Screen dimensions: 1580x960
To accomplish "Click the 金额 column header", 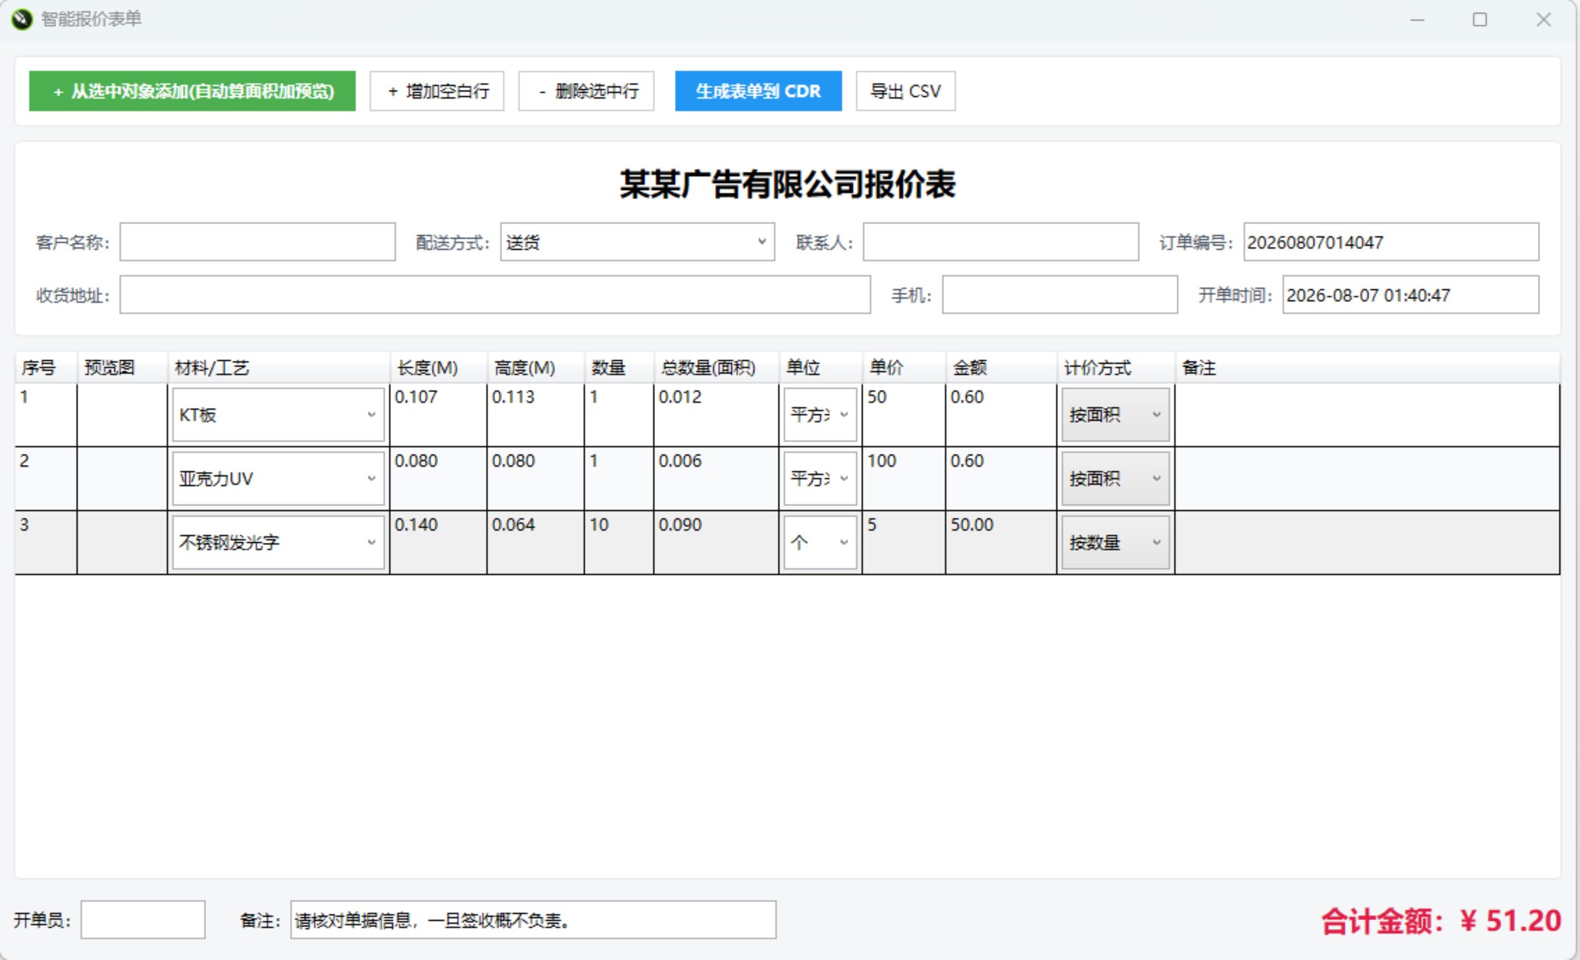I will pos(1001,367).
